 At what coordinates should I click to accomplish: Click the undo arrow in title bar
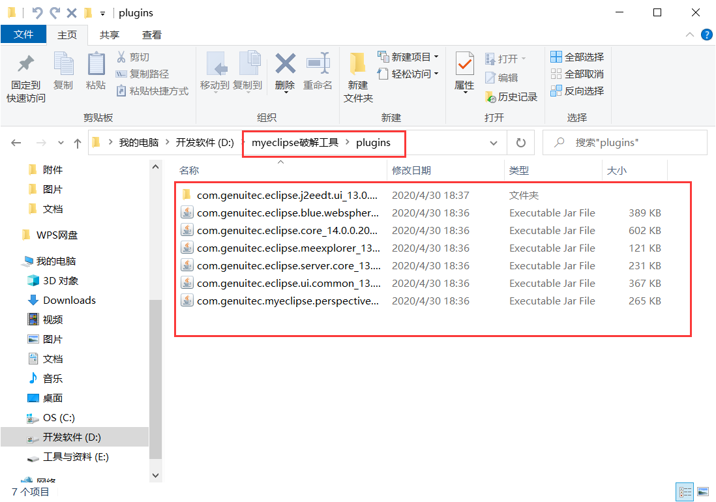coord(37,13)
